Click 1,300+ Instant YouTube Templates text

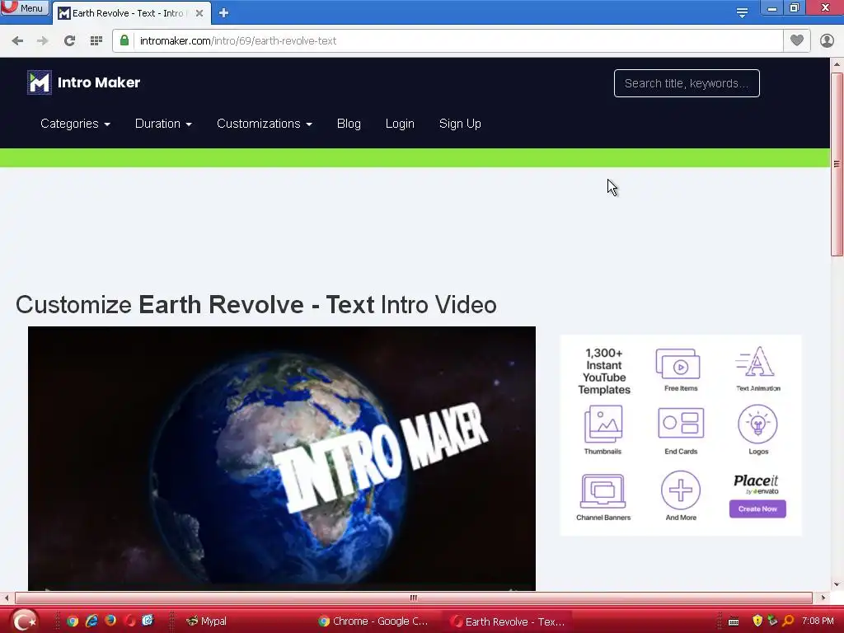coord(604,372)
